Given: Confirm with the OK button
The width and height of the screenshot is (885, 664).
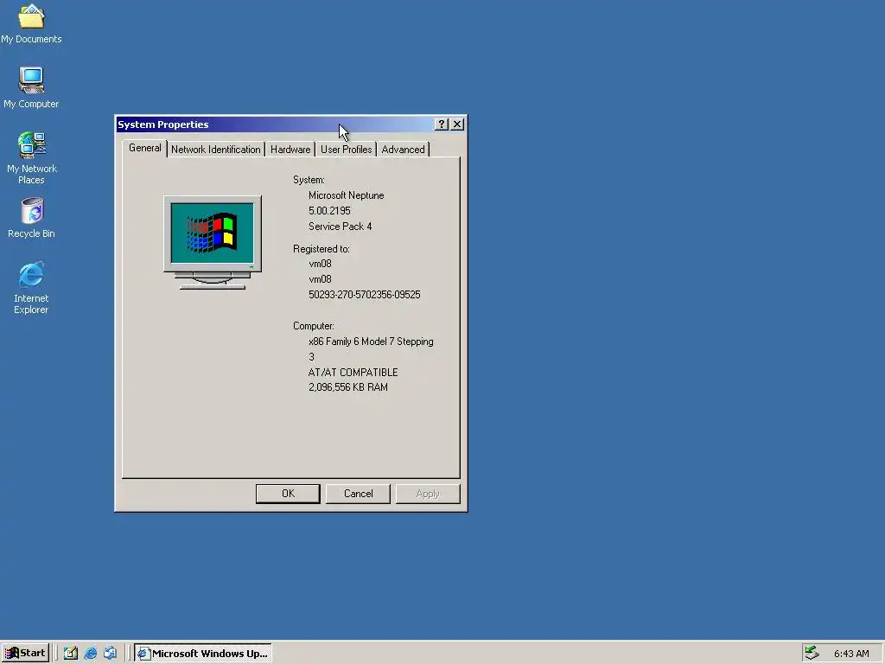Looking at the screenshot, I should tap(288, 494).
